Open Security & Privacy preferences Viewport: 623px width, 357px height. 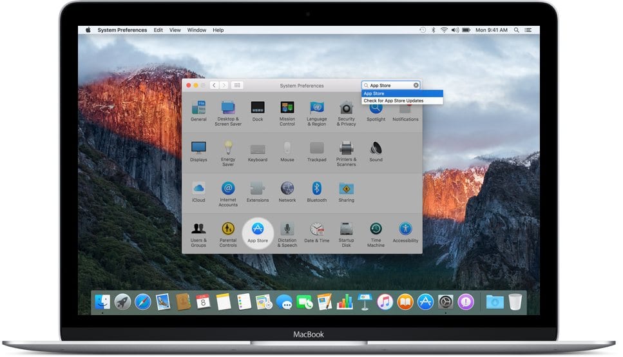click(x=346, y=113)
